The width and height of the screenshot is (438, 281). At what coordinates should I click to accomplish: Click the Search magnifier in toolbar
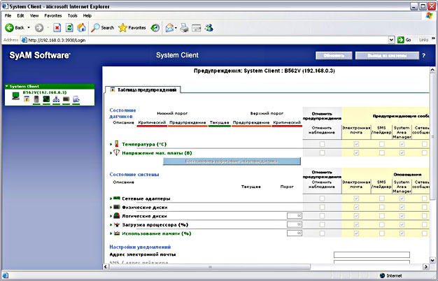(95, 27)
